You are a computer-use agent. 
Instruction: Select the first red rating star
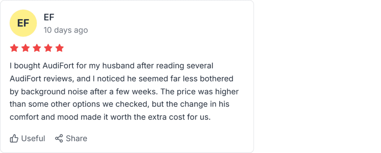coord(14,48)
